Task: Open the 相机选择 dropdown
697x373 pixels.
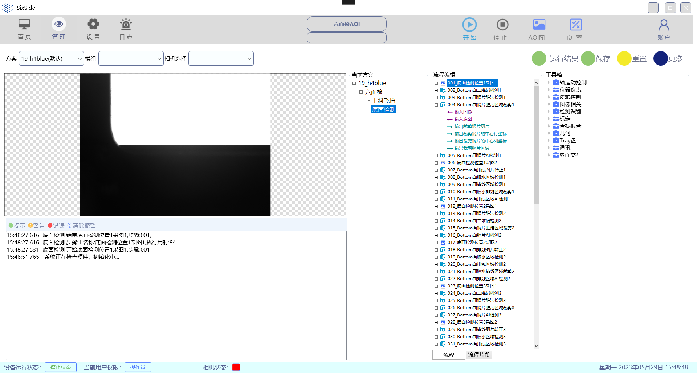Action: click(x=221, y=58)
